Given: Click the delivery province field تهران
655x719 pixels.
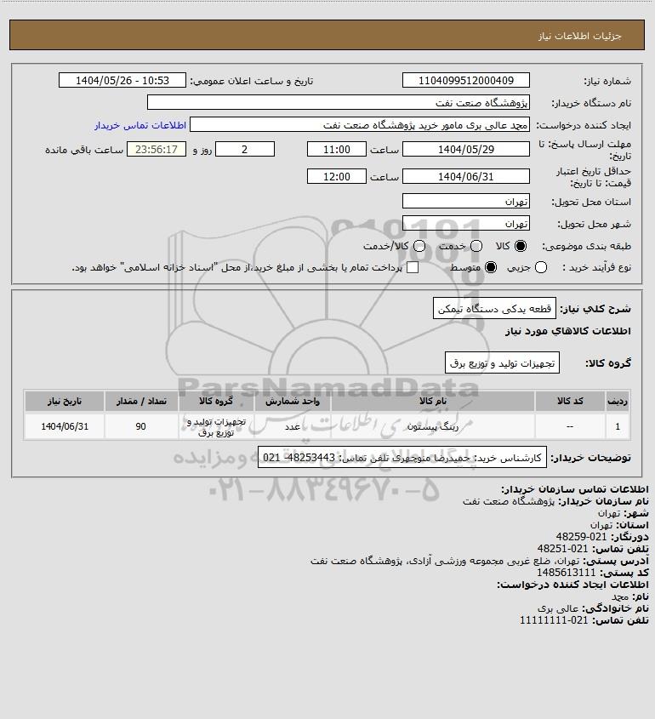Looking at the screenshot, I should [465, 202].
